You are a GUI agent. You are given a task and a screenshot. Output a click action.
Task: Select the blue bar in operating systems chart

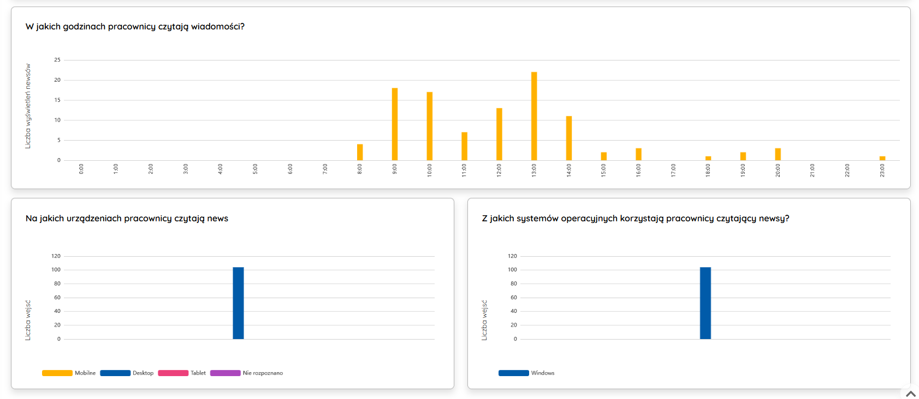[x=705, y=303]
